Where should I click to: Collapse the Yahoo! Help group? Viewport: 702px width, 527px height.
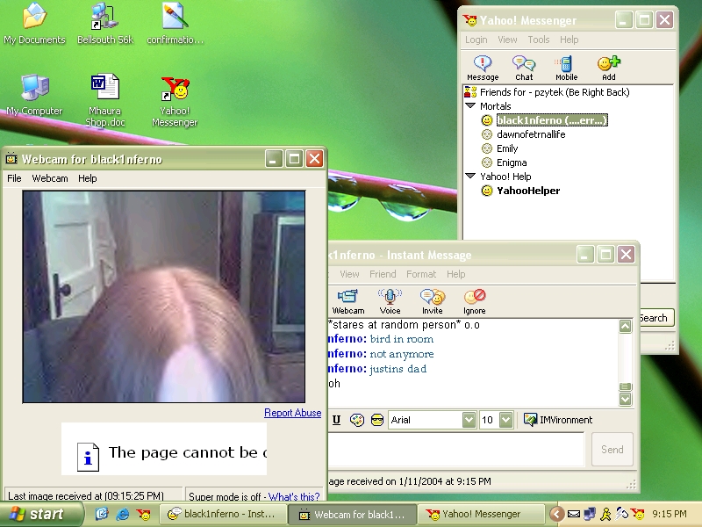(x=470, y=177)
